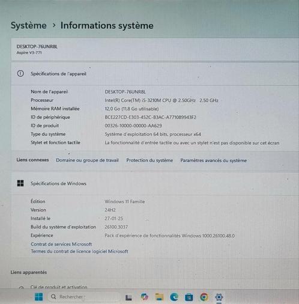
Task: Click the Version label
Action: tap(38, 210)
